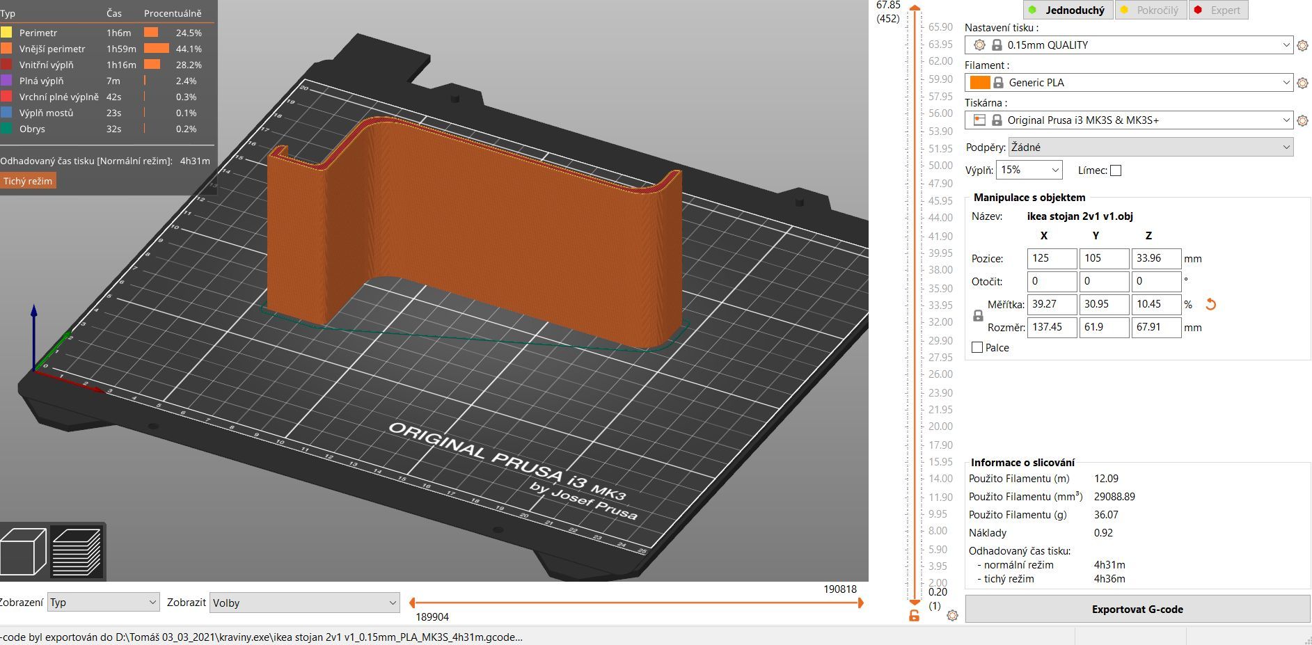
Task: Click the dark red Vnitřní výplň legend swatch
Action: pyautogui.click(x=6, y=64)
